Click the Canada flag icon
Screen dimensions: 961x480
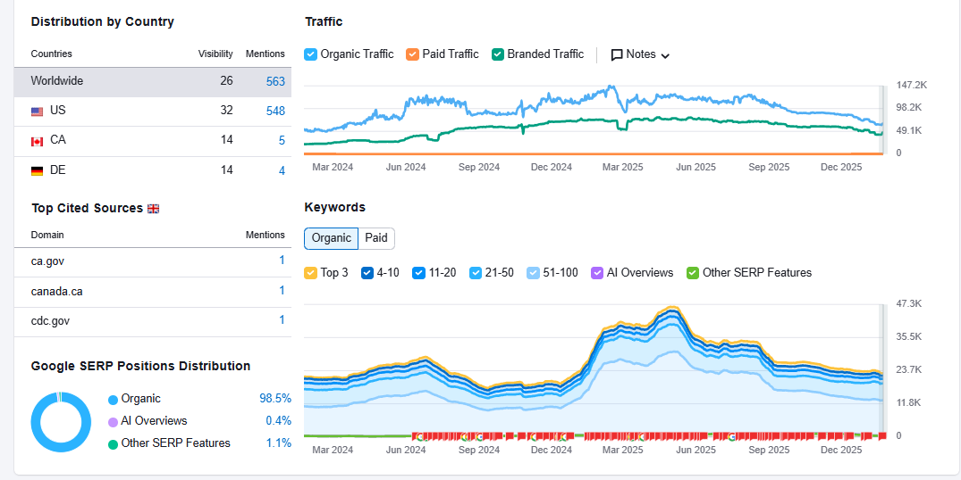point(37,141)
